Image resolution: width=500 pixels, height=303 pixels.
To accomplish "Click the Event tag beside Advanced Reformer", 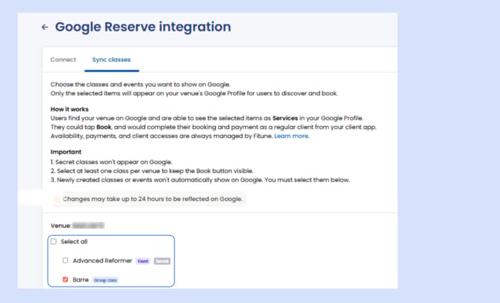I will tap(143, 261).
